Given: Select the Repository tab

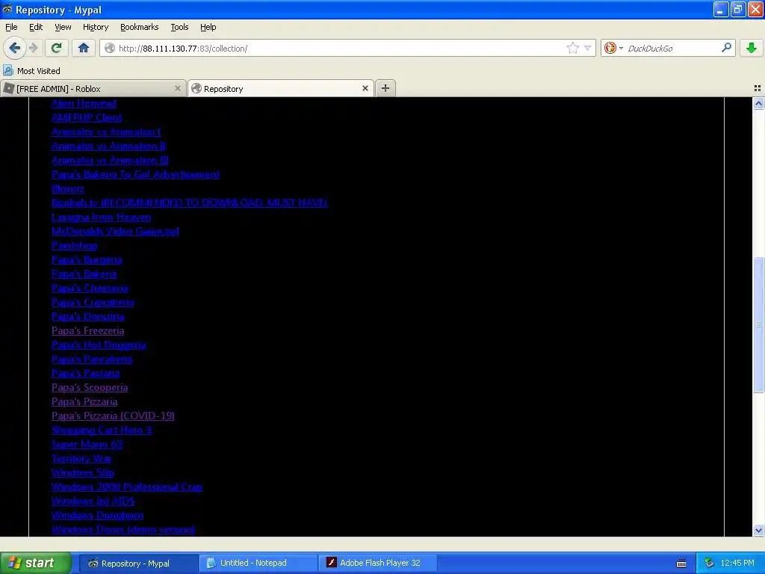Looking at the screenshot, I should tap(281, 88).
